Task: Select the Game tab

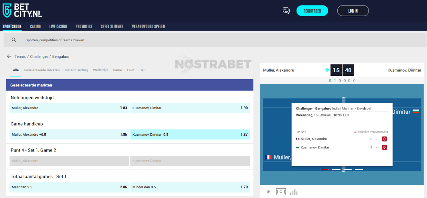Action: [117, 70]
